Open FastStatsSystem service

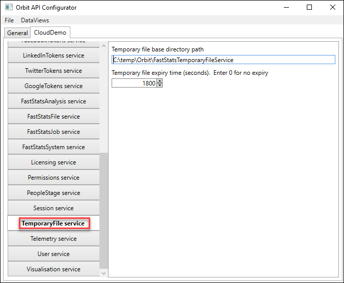(54, 147)
